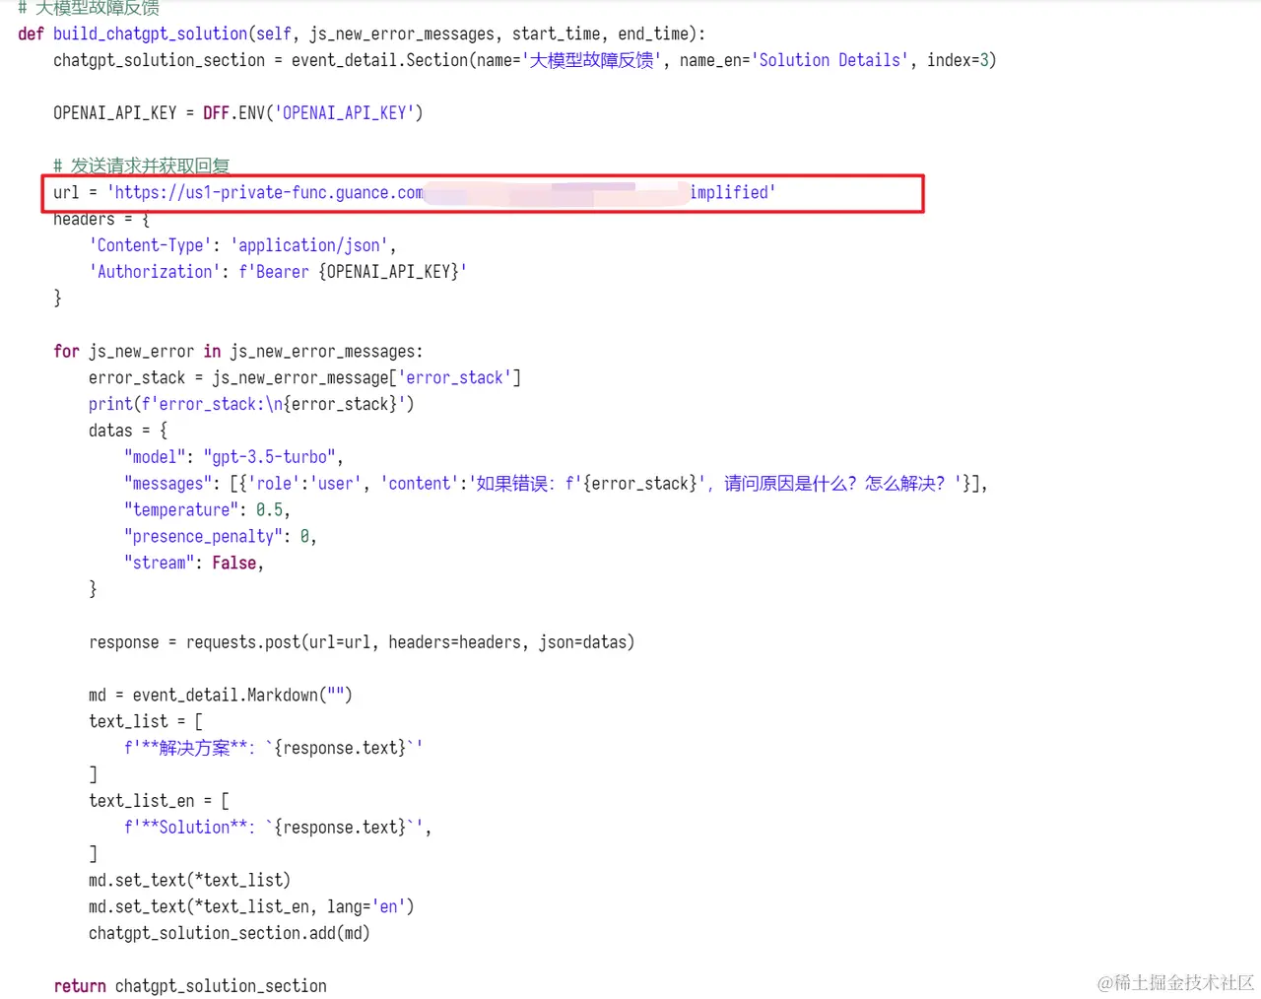Image resolution: width=1261 pixels, height=999 pixels.
Task: Click the "temperature": 0.5 line
Action: pos(207,510)
